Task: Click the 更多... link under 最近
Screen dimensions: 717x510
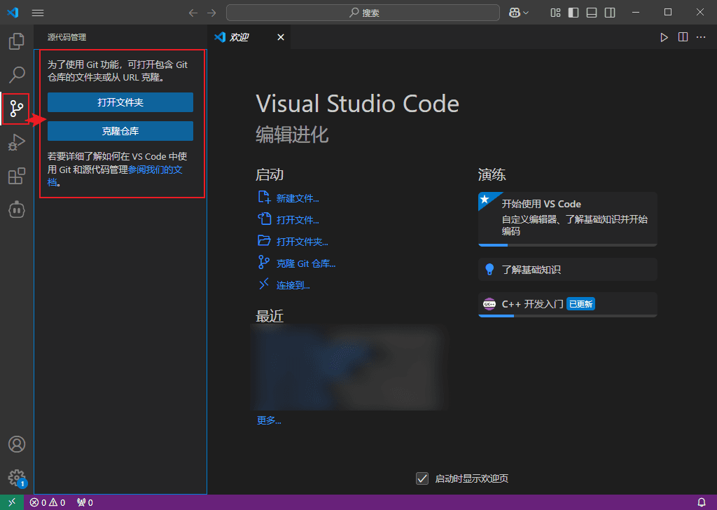Action: tap(269, 420)
